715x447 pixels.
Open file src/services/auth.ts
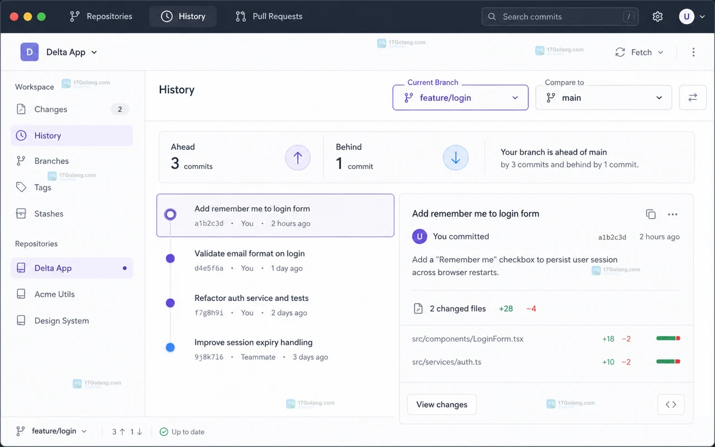[x=447, y=362]
